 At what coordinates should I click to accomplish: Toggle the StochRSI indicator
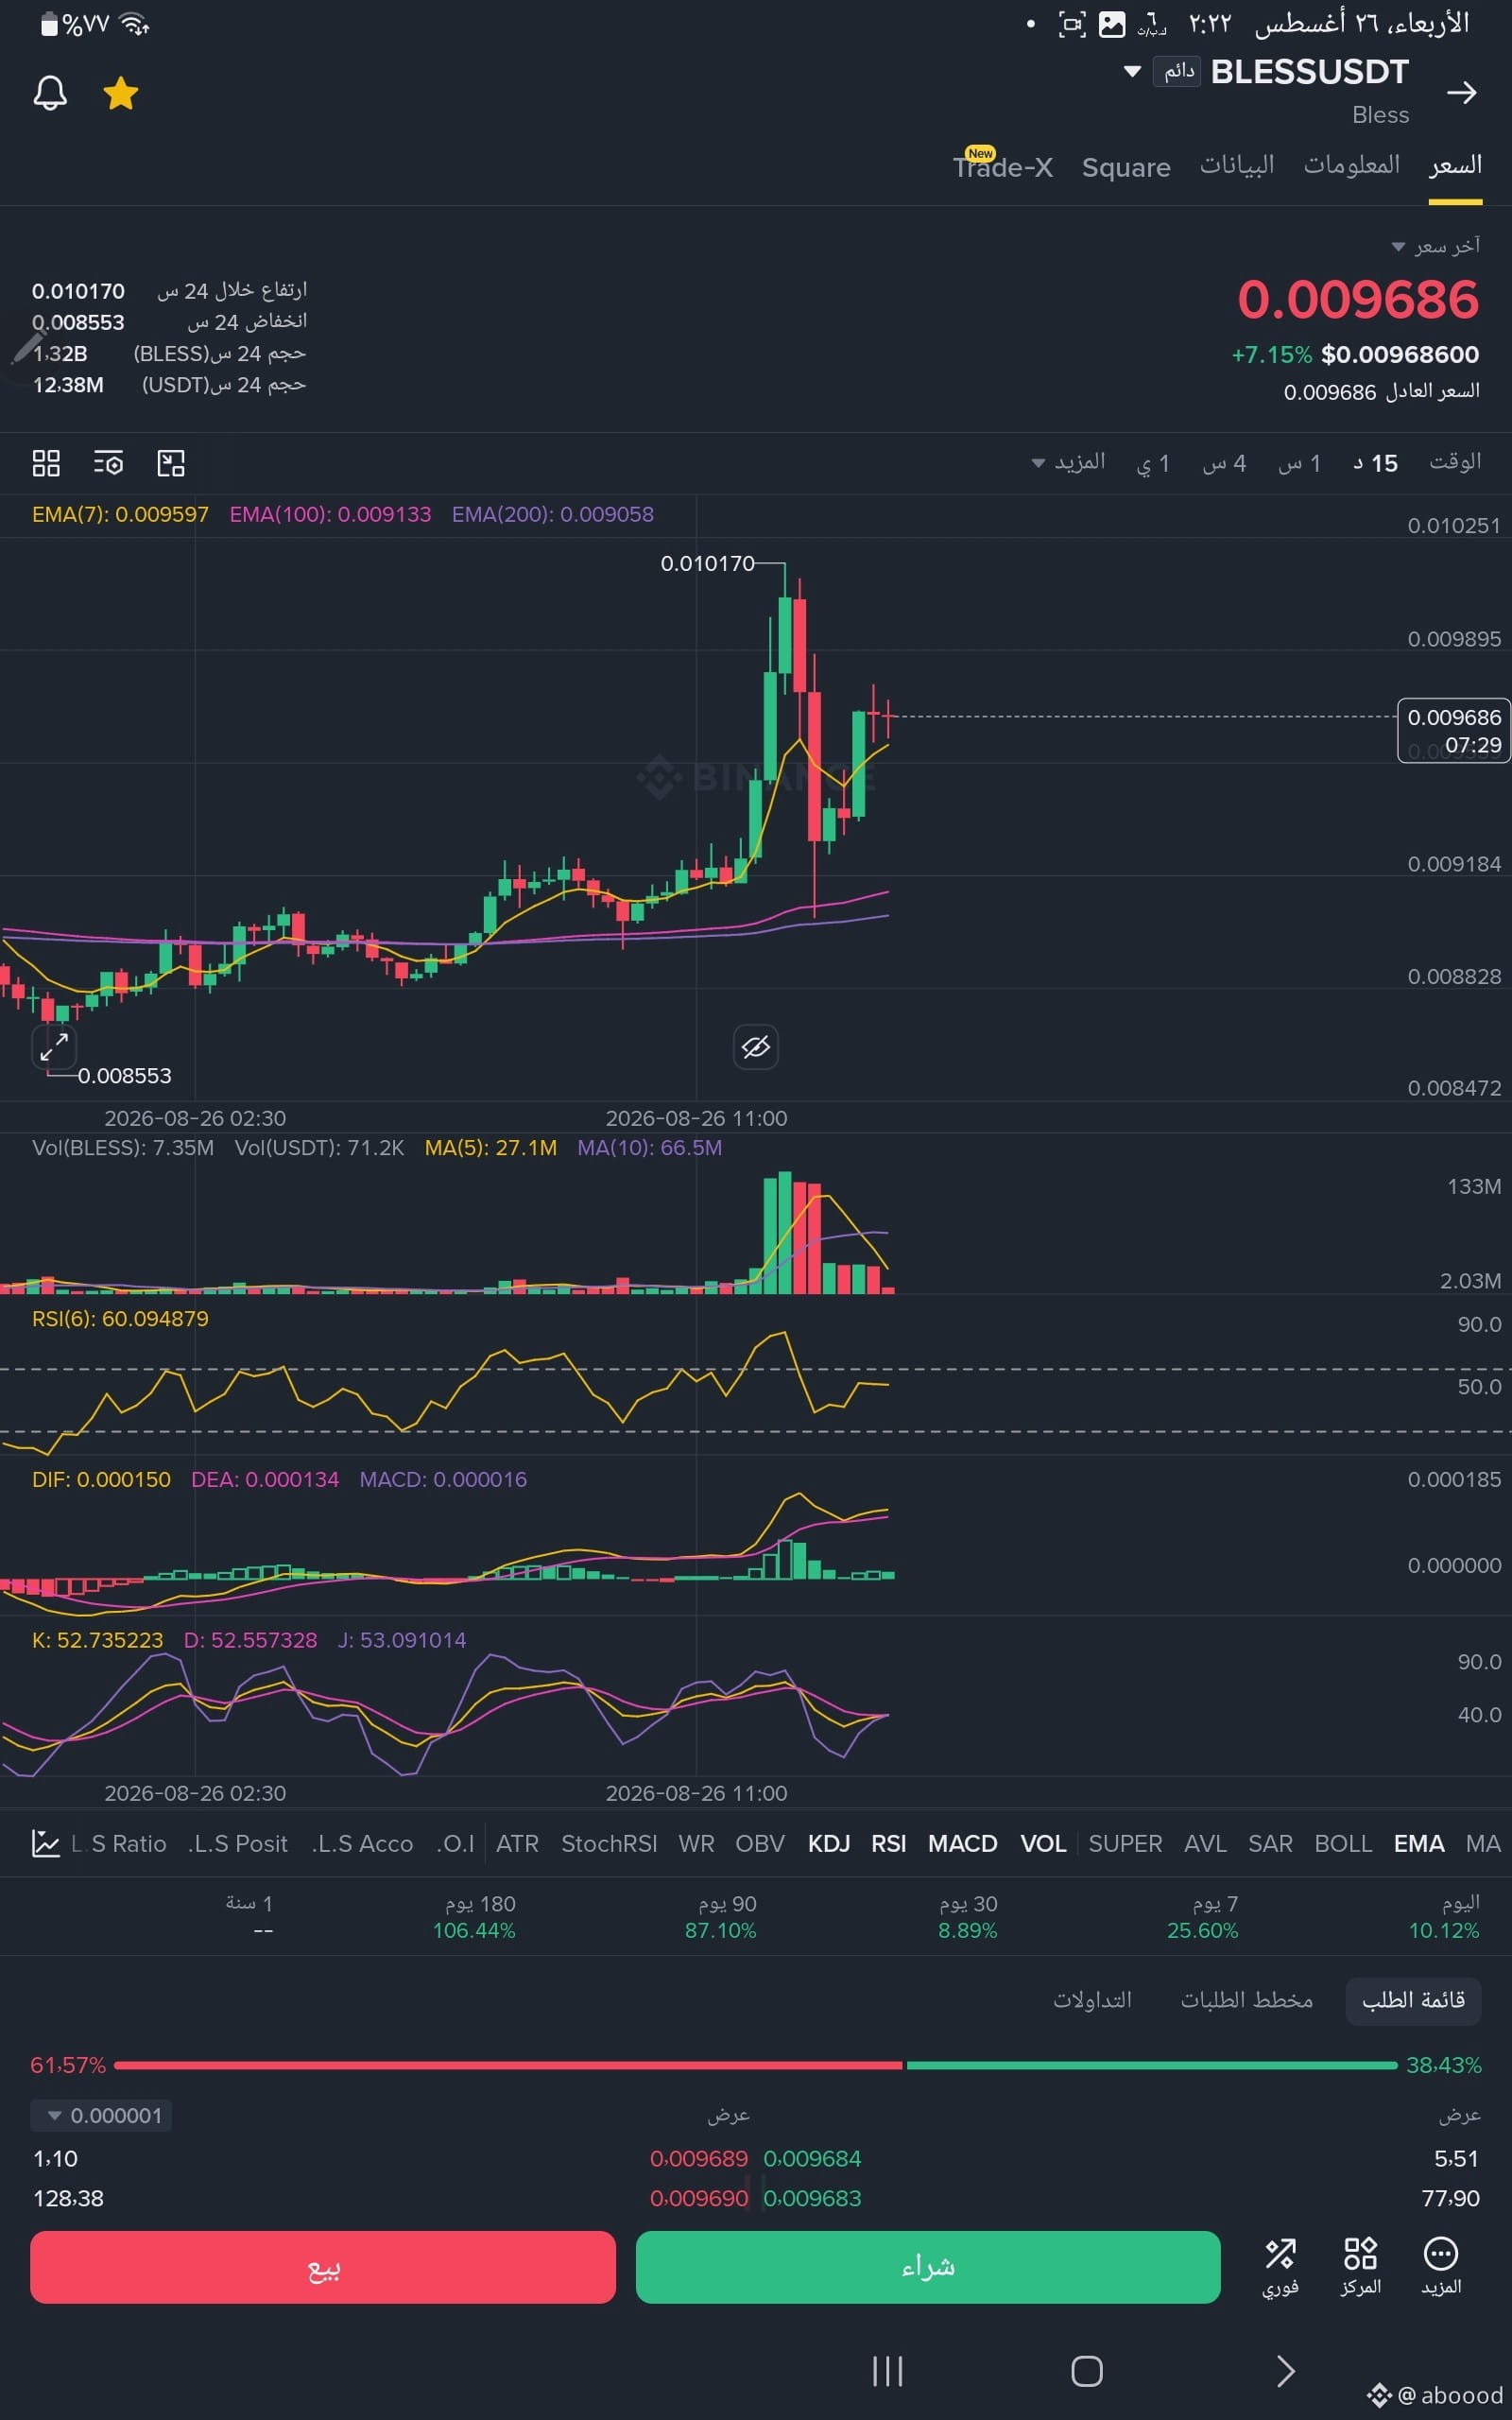tap(609, 1843)
